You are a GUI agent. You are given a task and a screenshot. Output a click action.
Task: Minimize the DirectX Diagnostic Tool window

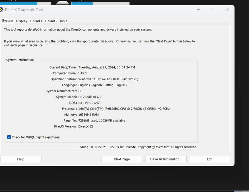(199, 10)
